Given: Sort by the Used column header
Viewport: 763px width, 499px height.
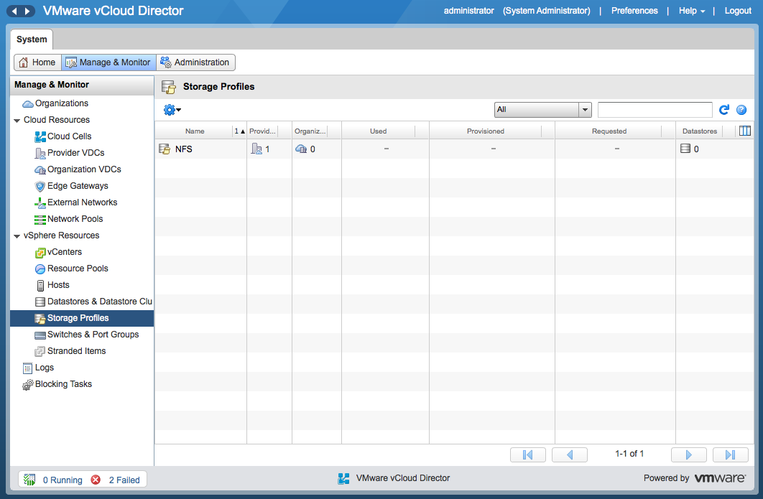Looking at the screenshot, I should (x=378, y=131).
